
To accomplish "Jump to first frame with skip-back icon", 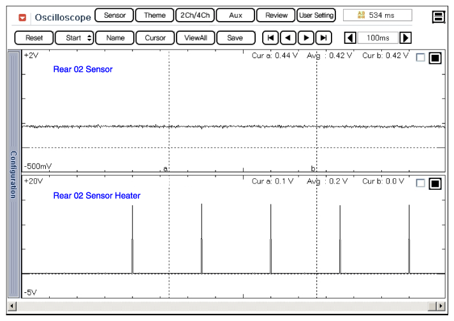I will (270, 38).
